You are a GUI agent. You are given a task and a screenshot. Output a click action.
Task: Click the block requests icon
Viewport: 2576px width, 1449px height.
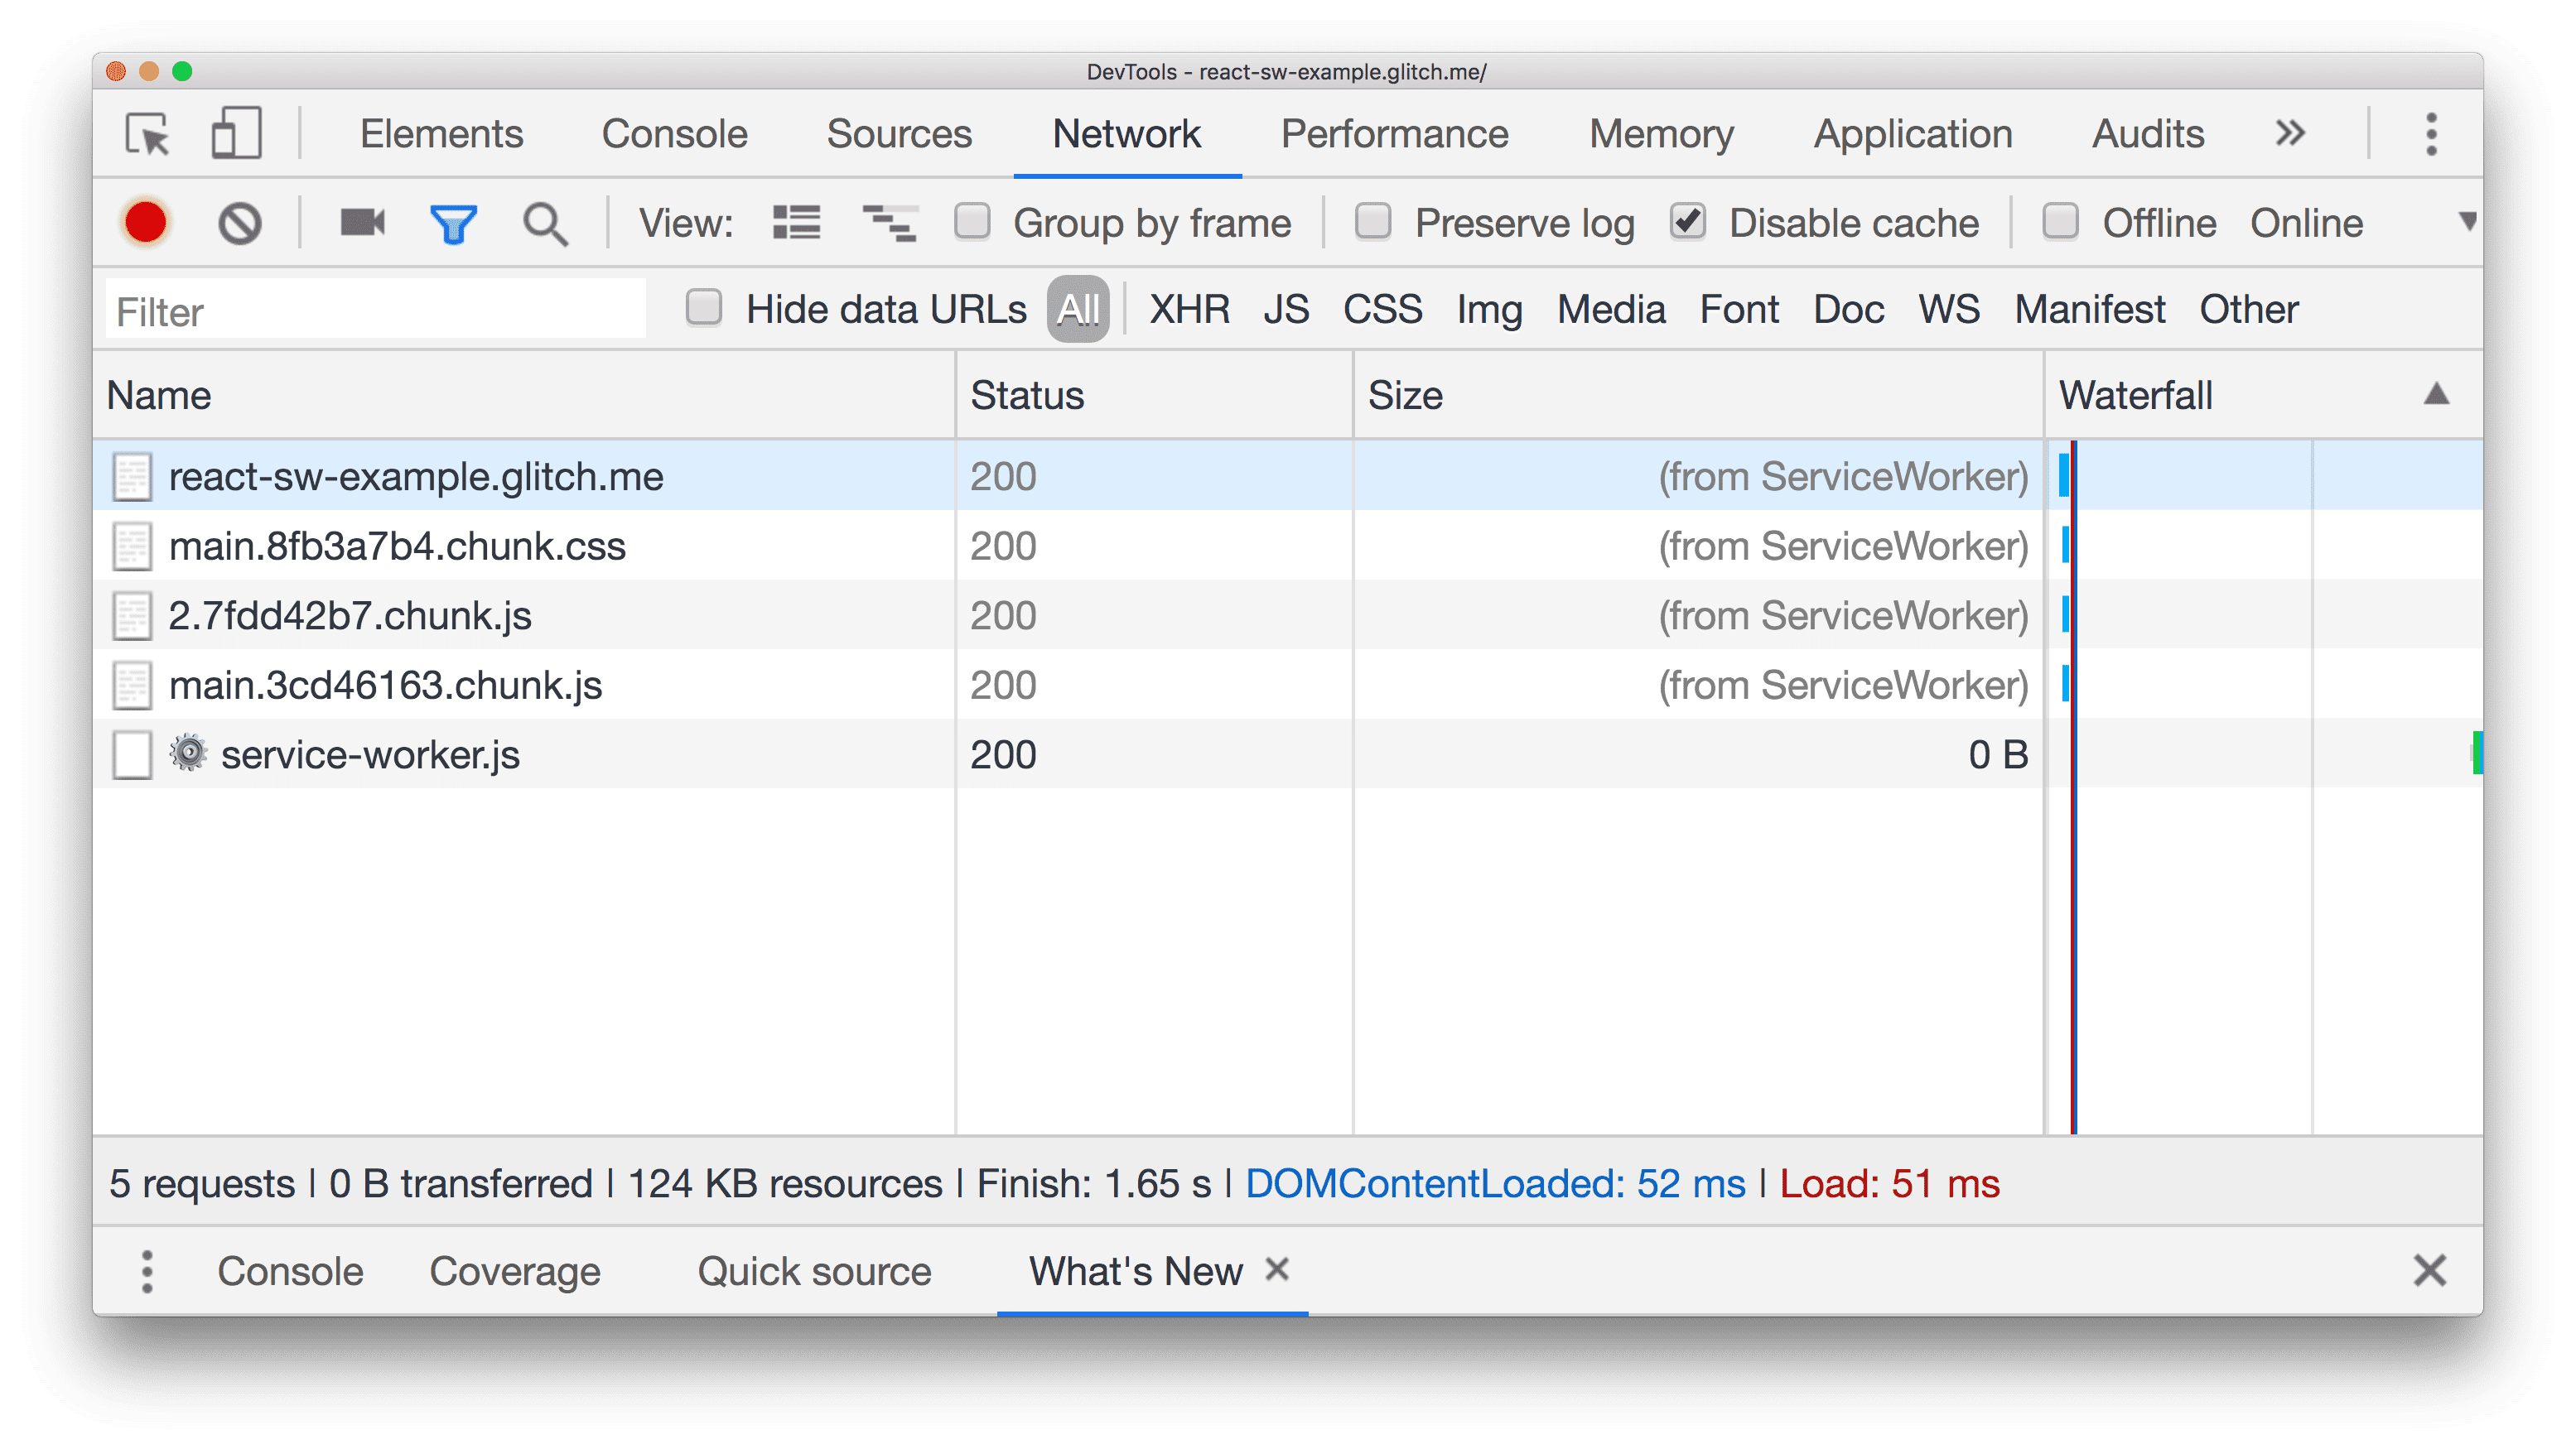point(239,223)
